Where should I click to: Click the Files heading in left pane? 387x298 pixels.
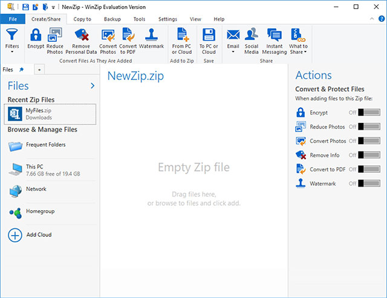click(x=18, y=86)
